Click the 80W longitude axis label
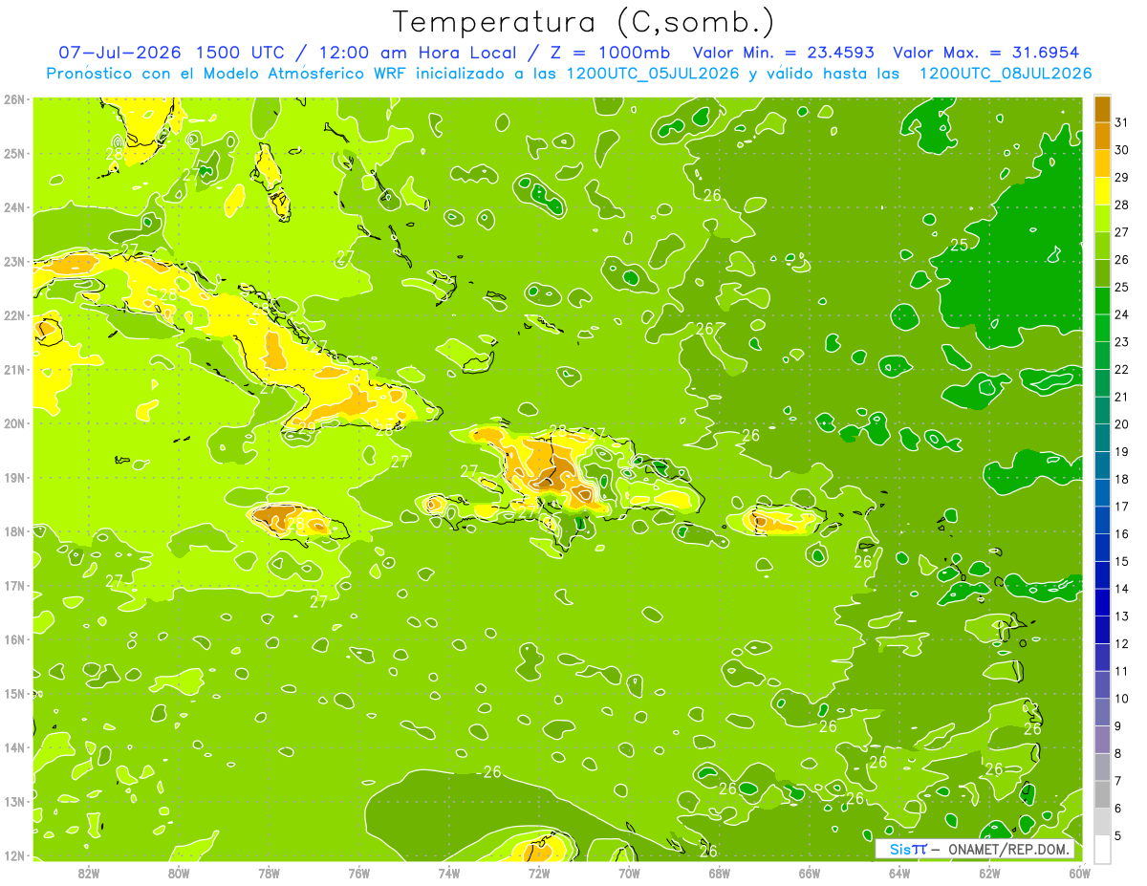The height and width of the screenshot is (886, 1147). tap(179, 874)
